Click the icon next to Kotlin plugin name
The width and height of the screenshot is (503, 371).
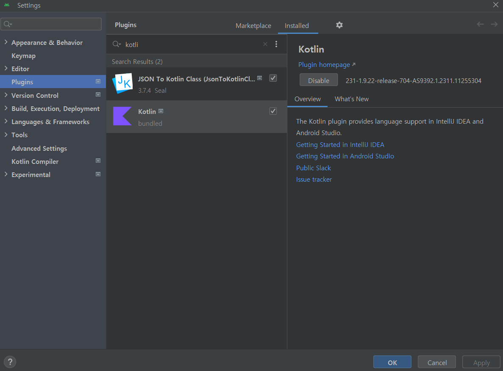161,111
